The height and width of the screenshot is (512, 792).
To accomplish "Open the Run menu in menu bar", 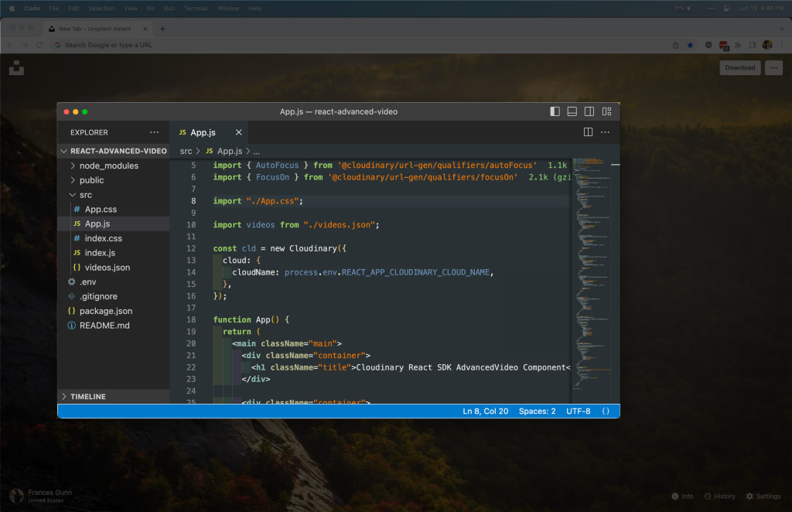I will [169, 9].
